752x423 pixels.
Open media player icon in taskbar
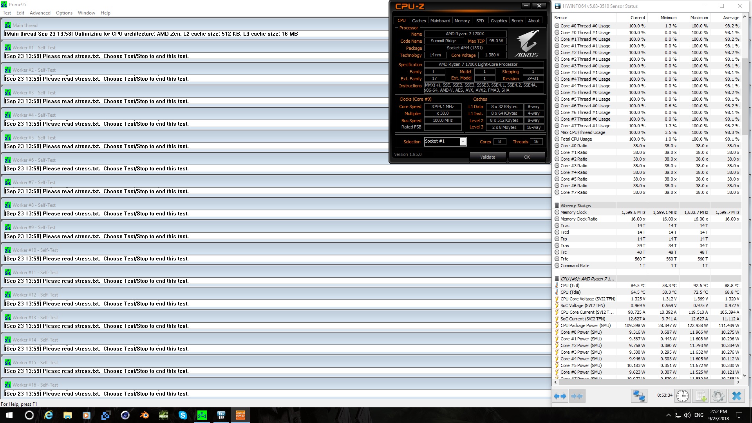(87, 415)
